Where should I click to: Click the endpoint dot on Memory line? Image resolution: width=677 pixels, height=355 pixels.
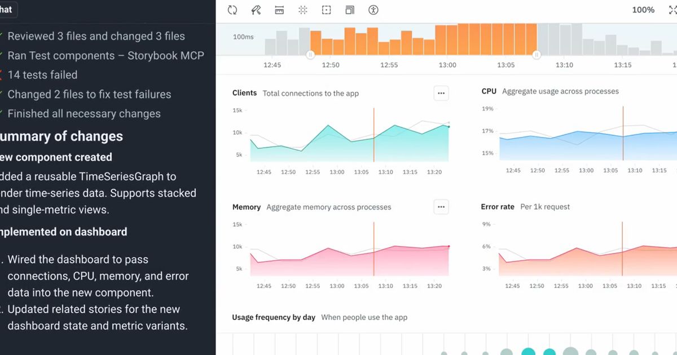449,246
